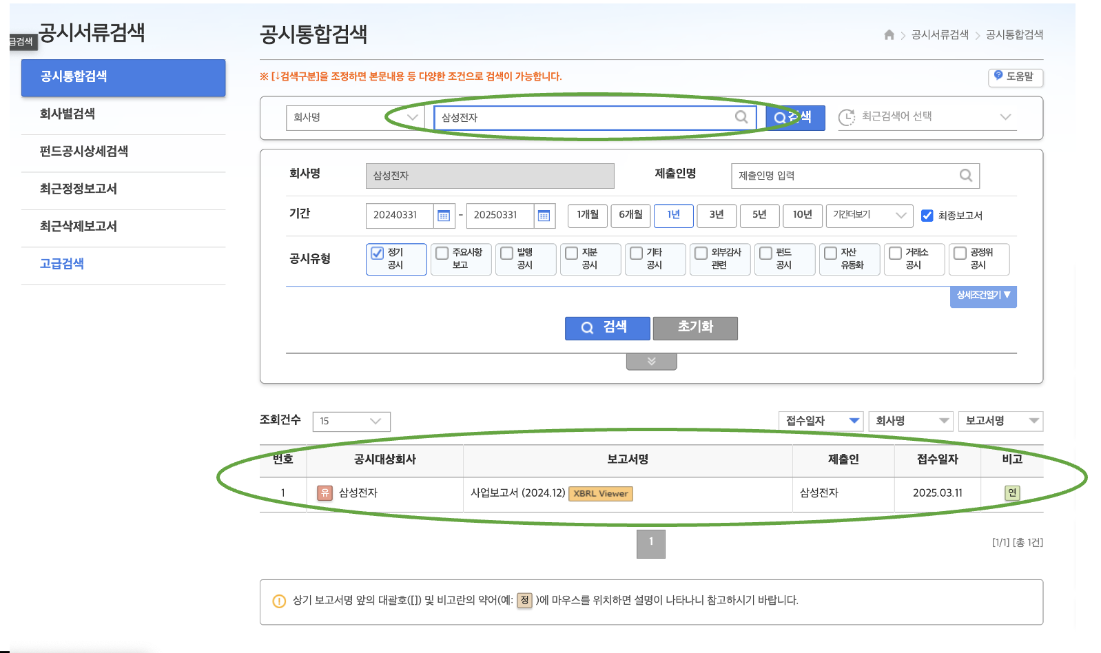This screenshot has height=653, width=1101.
Task: Enable the 외부감사관련 checkbox
Action: 701,253
